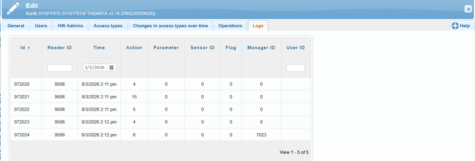Screen dimensions: 475x161
Task: Open Changes in access types over time tab
Action: pyautogui.click(x=170, y=26)
